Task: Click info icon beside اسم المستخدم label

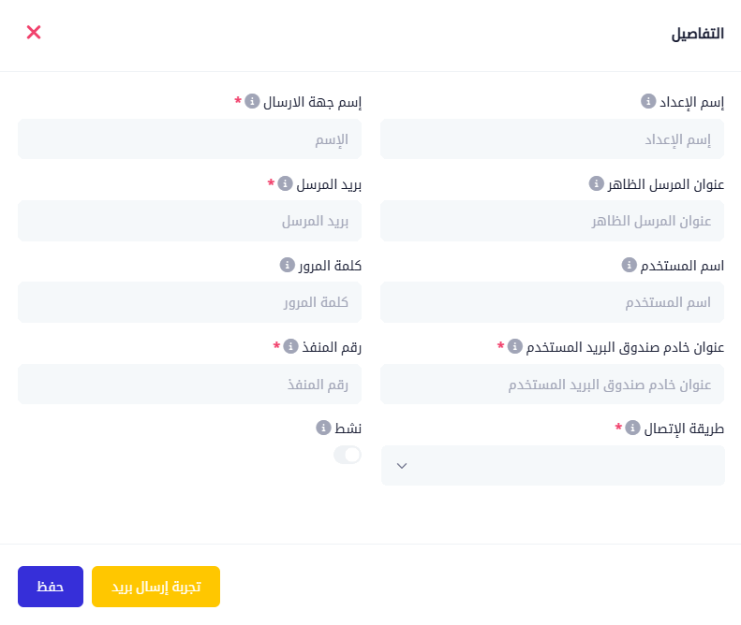Action: [630, 265]
